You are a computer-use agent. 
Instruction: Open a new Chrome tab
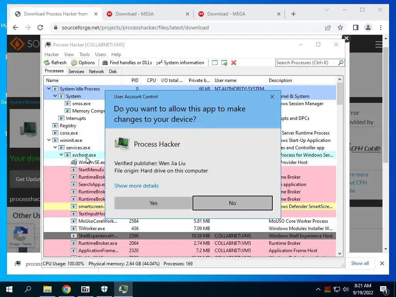[294, 14]
